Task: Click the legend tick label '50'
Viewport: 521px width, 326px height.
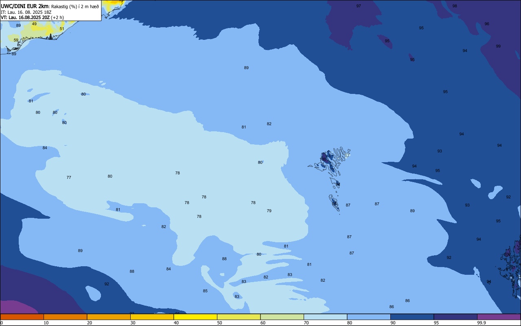Action: coord(219,323)
